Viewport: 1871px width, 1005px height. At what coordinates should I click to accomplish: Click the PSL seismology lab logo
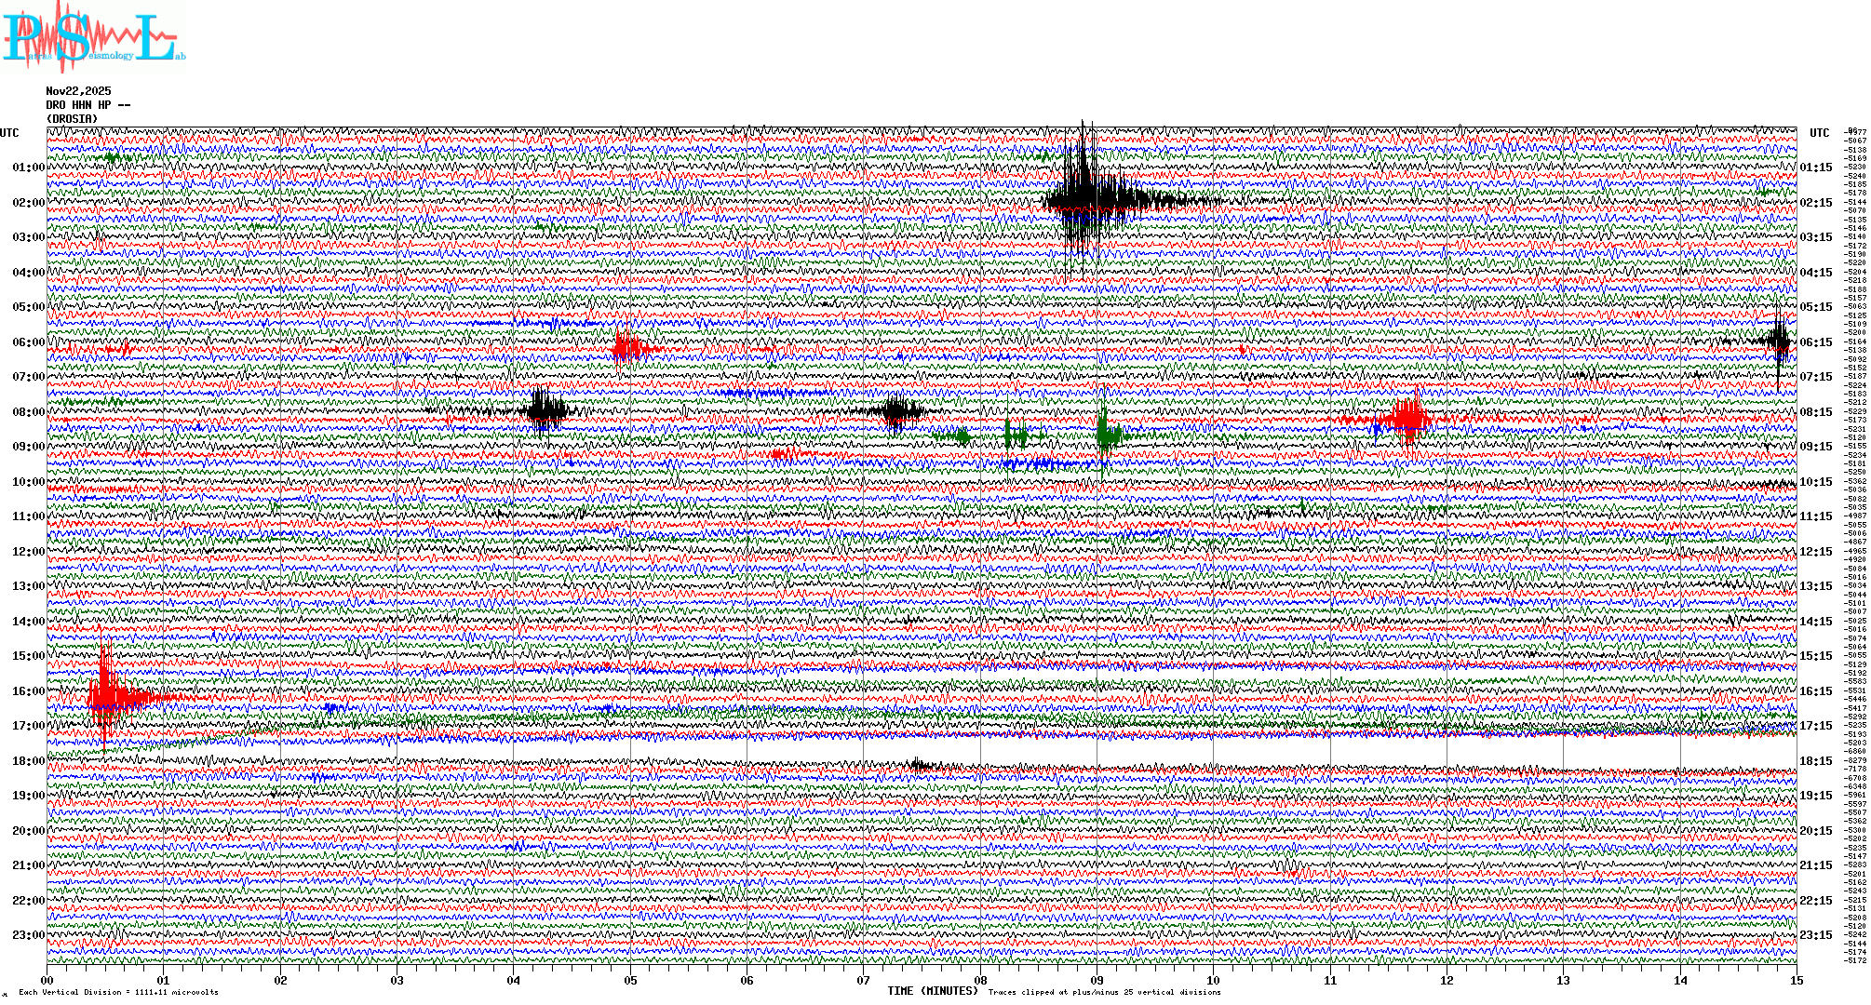pos(93,37)
